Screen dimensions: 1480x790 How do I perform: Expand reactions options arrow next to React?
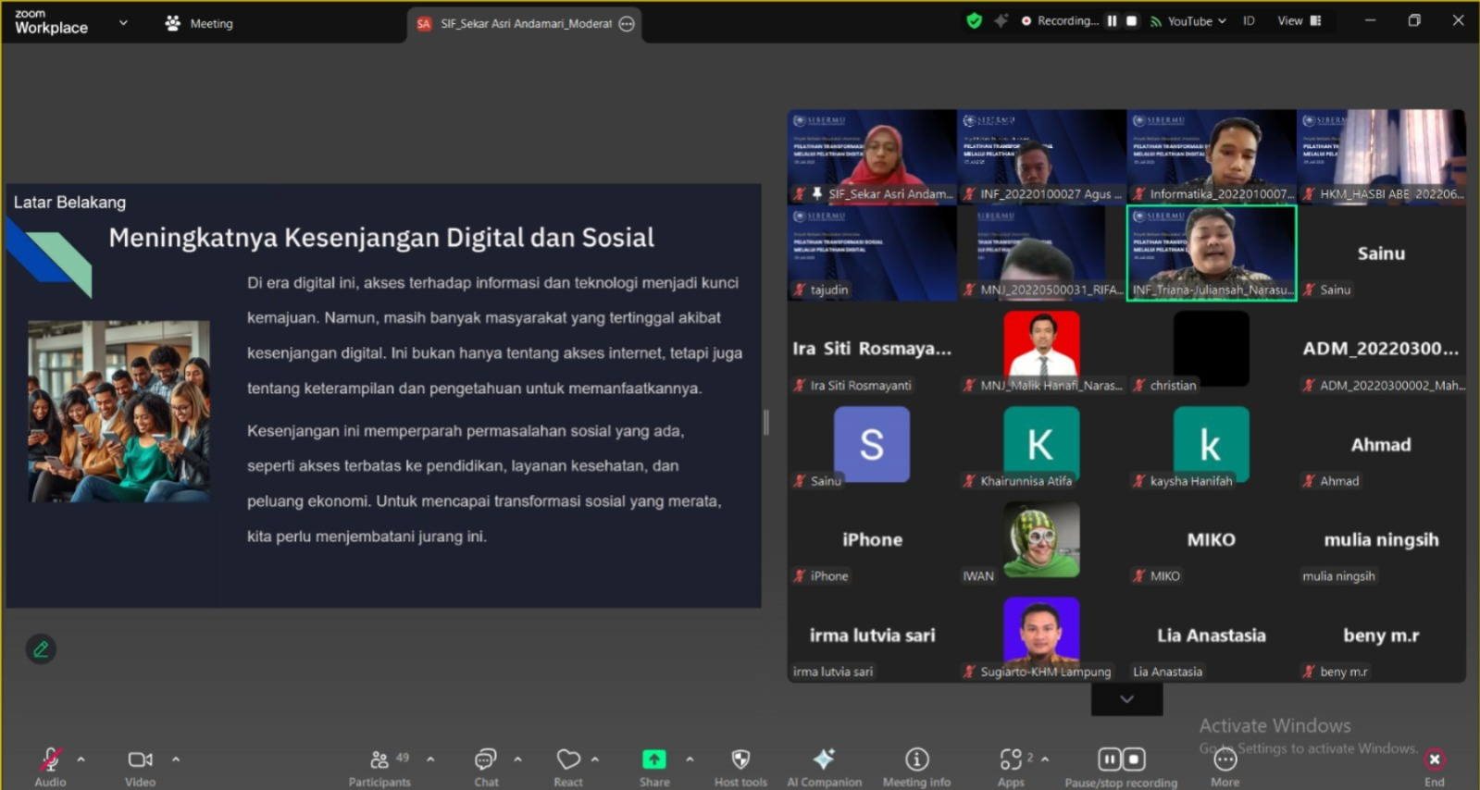point(595,759)
